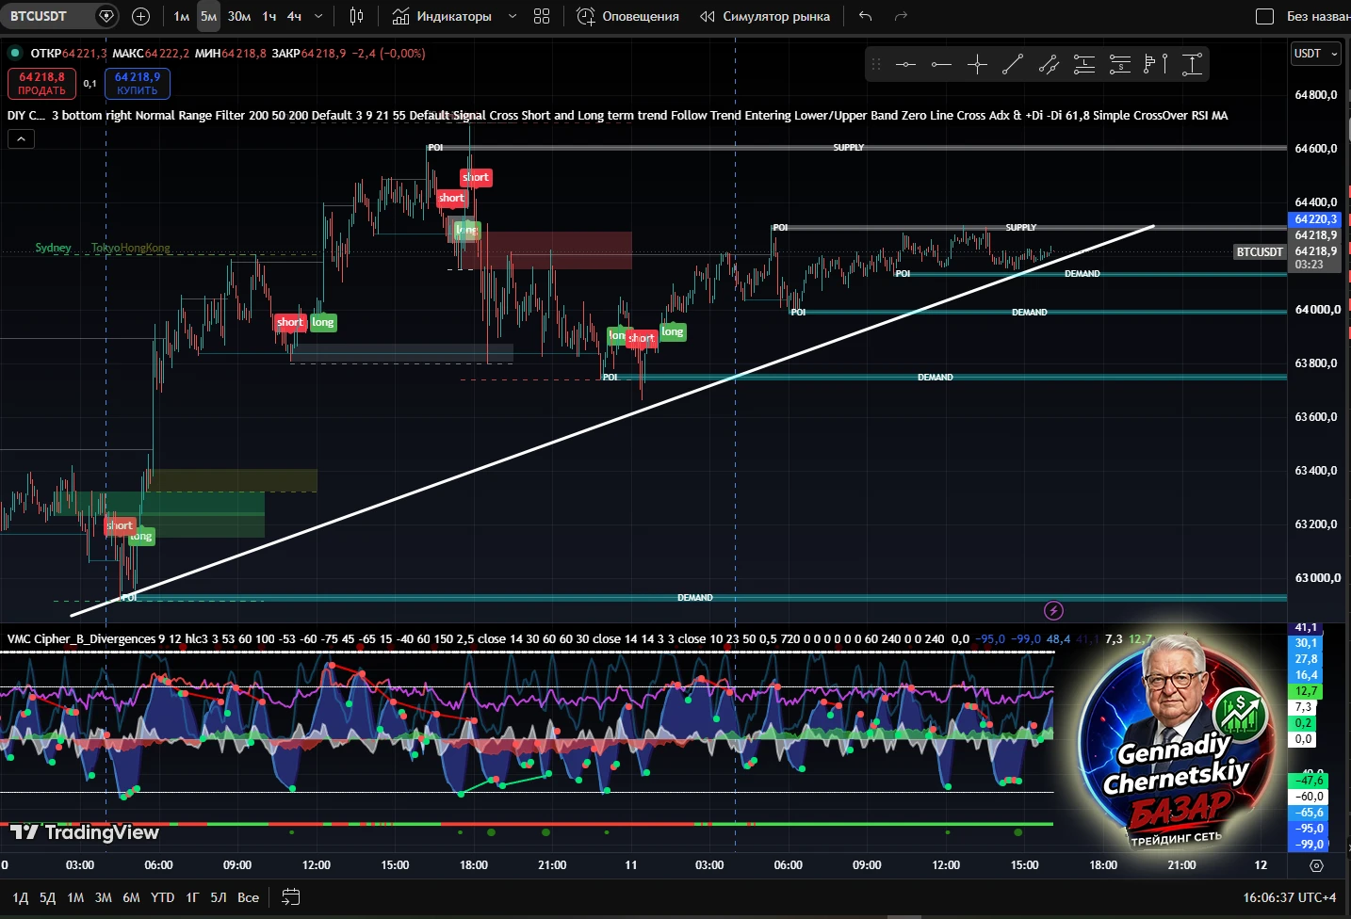
Task: Collapse the indicator legend with the chevron
Action: (21, 138)
